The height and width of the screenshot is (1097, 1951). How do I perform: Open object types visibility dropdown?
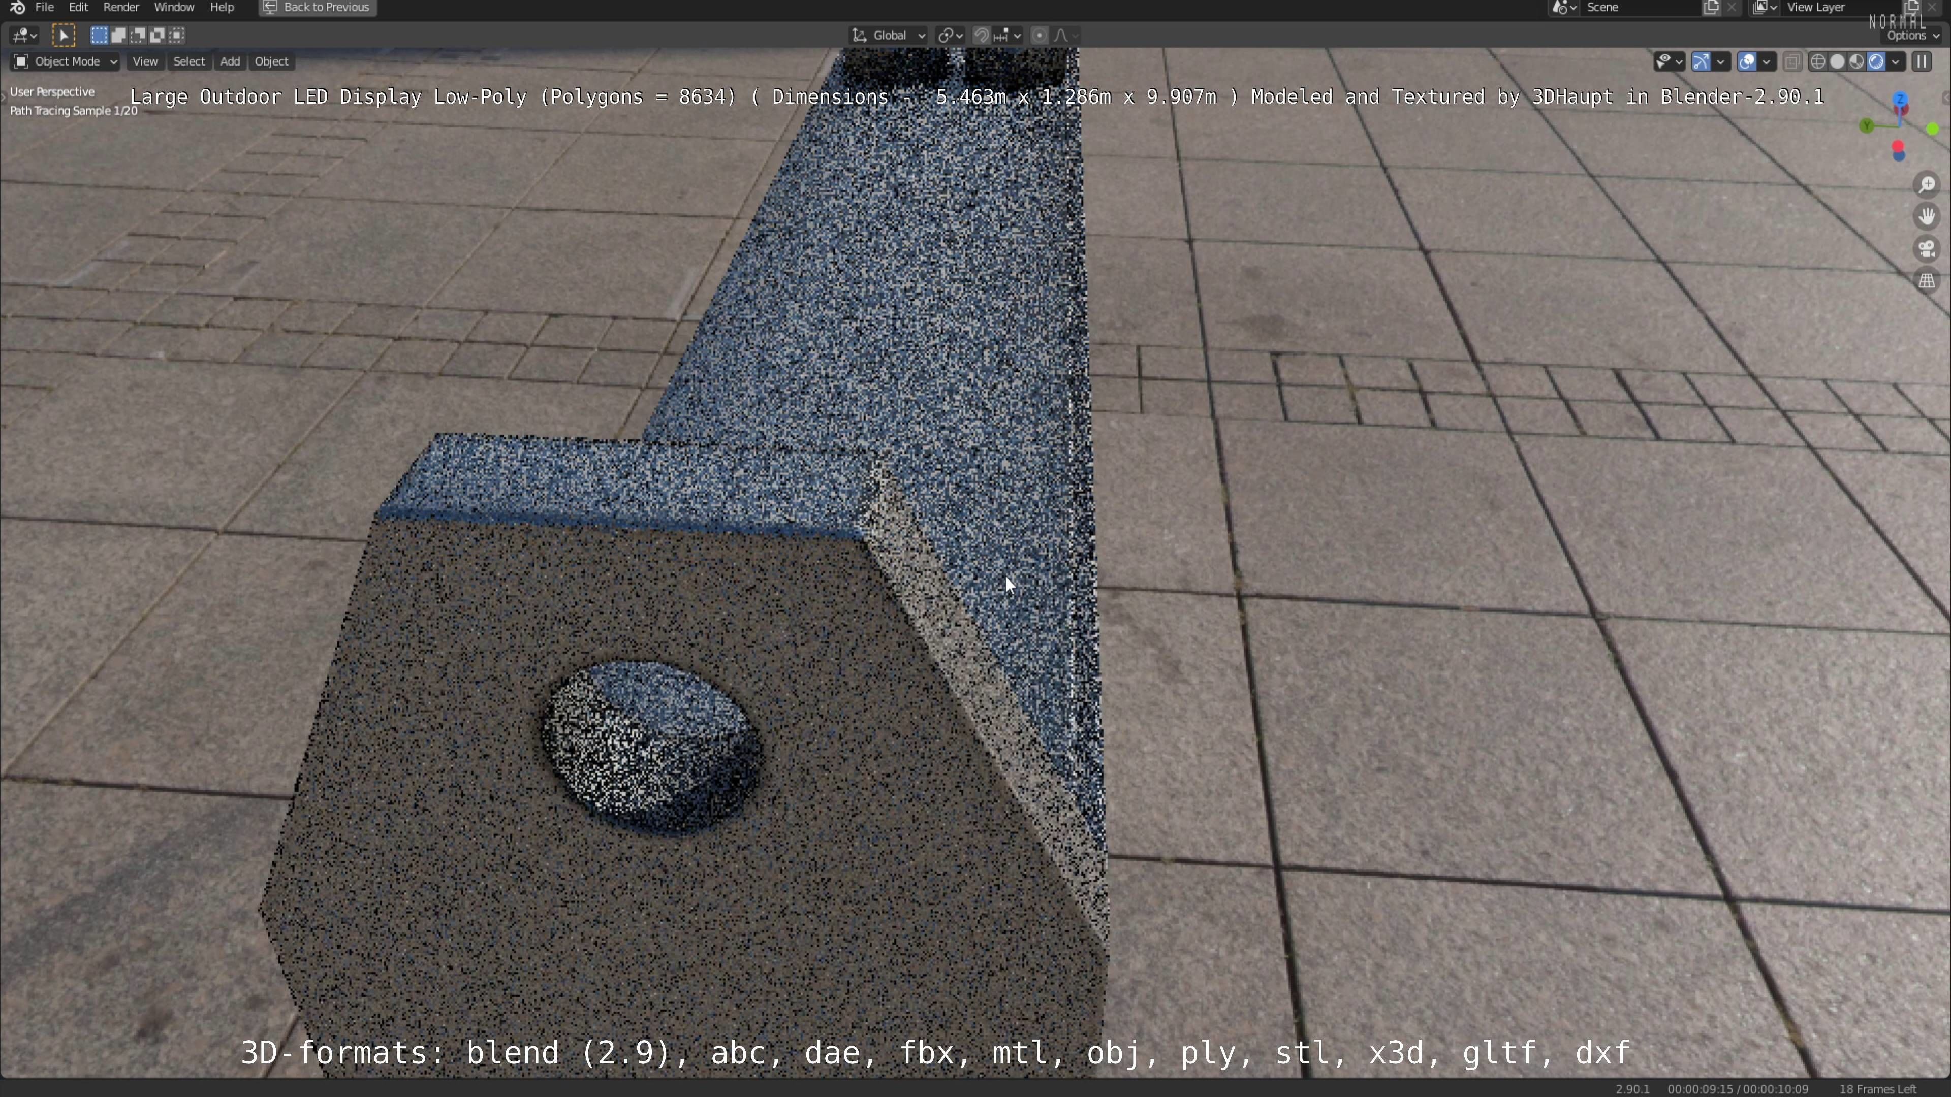click(x=1669, y=61)
